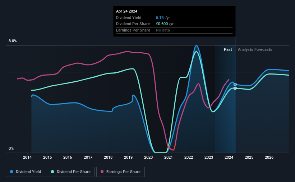This screenshot has width=295, height=182.
Task: Click the Analysts Forecasts label
Action: point(255,49)
